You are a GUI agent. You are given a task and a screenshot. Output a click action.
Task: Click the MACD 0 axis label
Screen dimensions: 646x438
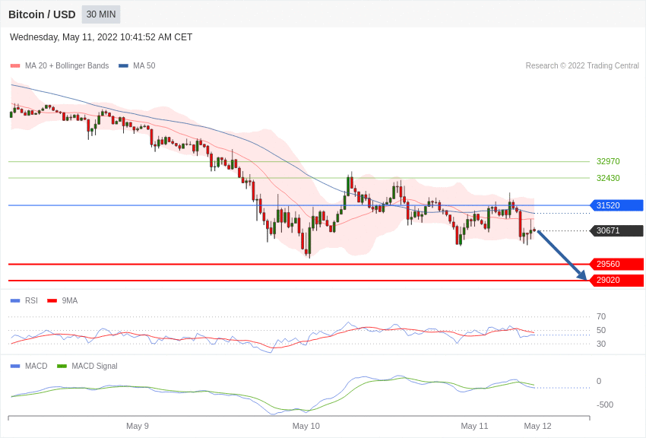click(x=599, y=381)
